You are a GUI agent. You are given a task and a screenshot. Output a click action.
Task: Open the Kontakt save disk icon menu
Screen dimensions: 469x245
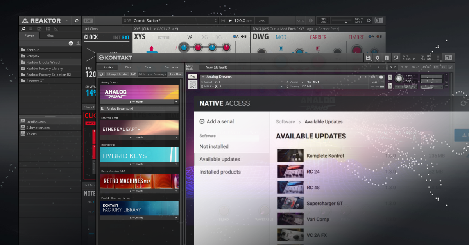(368, 58)
